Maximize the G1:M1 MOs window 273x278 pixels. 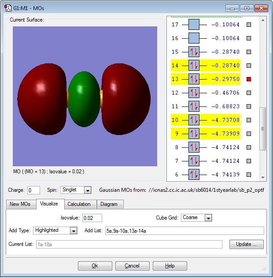pos(247,8)
